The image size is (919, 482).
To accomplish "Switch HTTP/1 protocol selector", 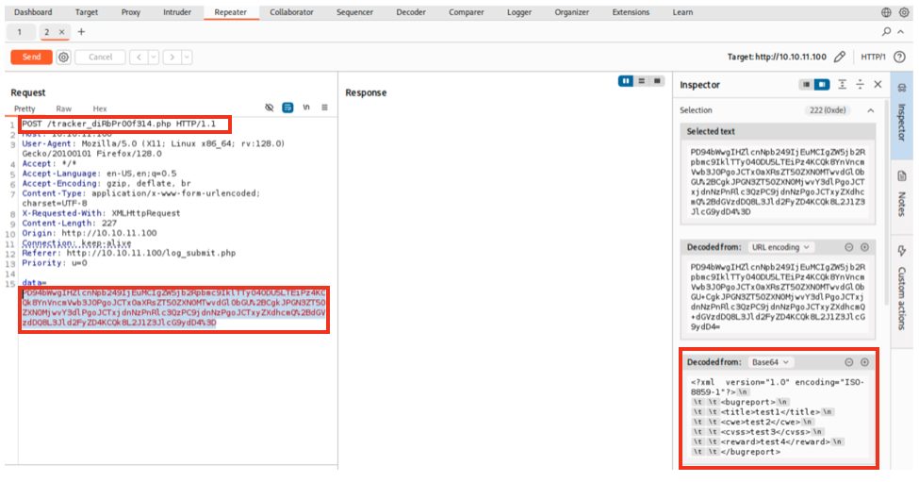I will click(x=873, y=57).
